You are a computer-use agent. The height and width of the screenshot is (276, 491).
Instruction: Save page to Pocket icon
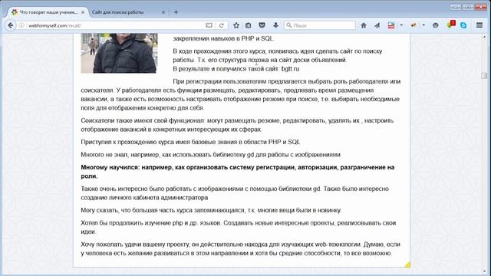(262, 25)
